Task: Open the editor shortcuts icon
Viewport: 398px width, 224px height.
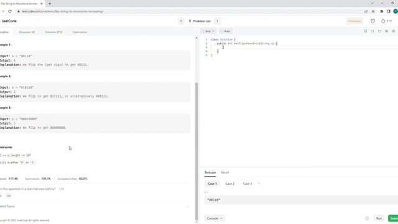Action: (x=386, y=31)
